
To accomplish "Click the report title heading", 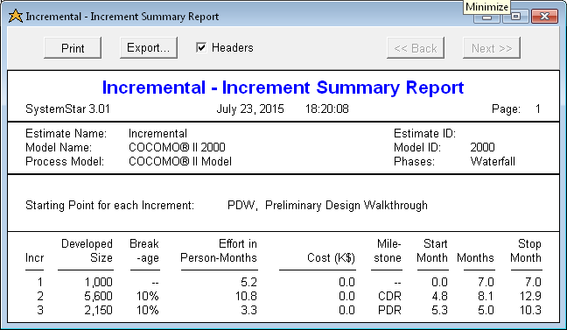I will click(283, 88).
